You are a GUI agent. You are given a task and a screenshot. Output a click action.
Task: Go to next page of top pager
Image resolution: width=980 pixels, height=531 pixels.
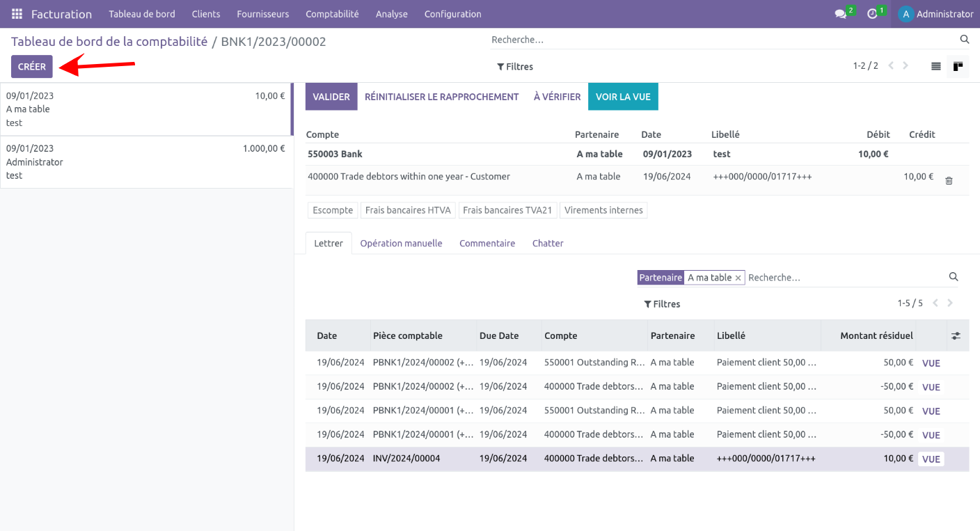tap(906, 66)
